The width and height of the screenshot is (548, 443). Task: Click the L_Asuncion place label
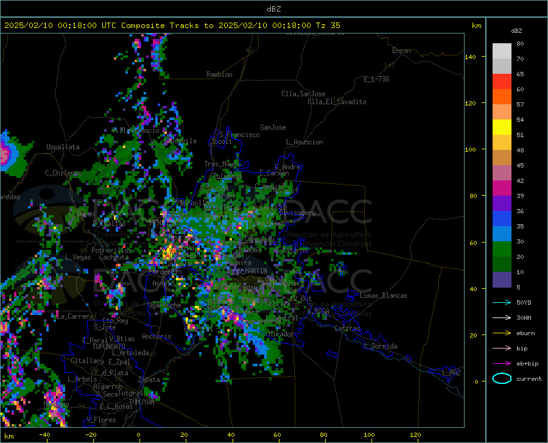tap(304, 142)
